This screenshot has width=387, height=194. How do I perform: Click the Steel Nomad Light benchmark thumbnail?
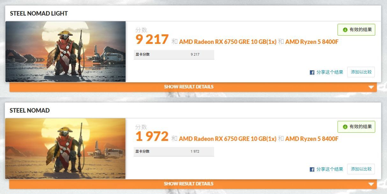tap(66, 52)
